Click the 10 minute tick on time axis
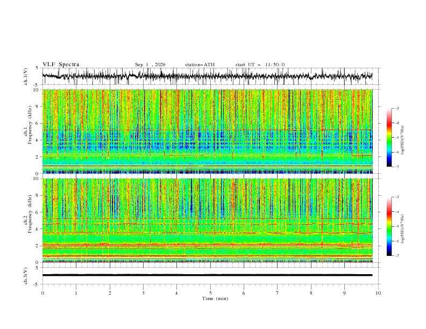Viewport: 426px width, 329px height. [378, 293]
